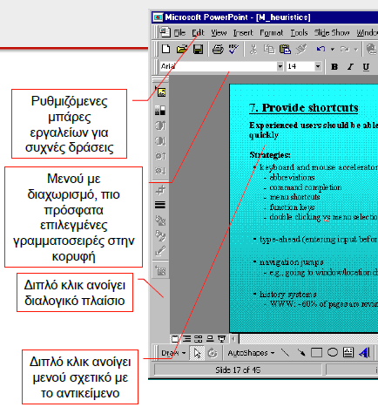Toggle Underline formatting

coord(366,67)
